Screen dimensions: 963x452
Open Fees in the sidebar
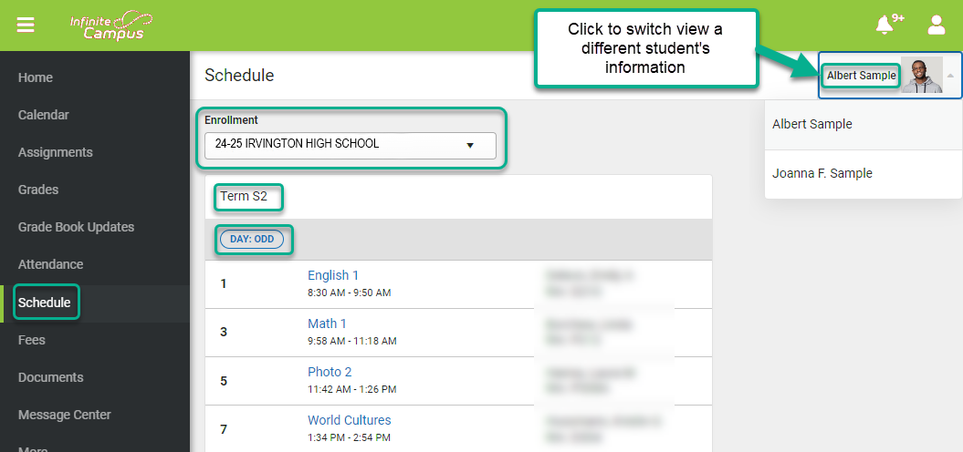click(x=31, y=341)
